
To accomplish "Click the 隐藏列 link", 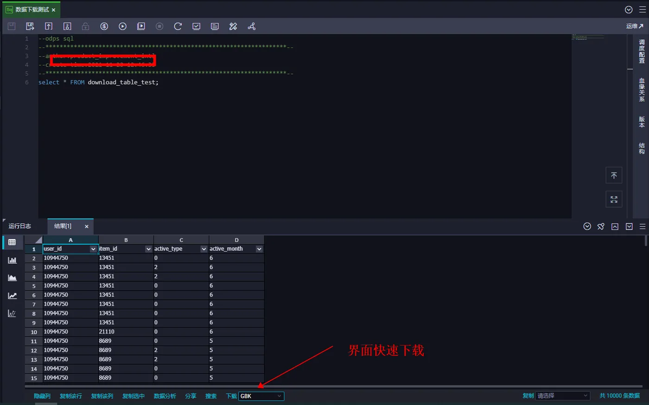I will [42, 396].
